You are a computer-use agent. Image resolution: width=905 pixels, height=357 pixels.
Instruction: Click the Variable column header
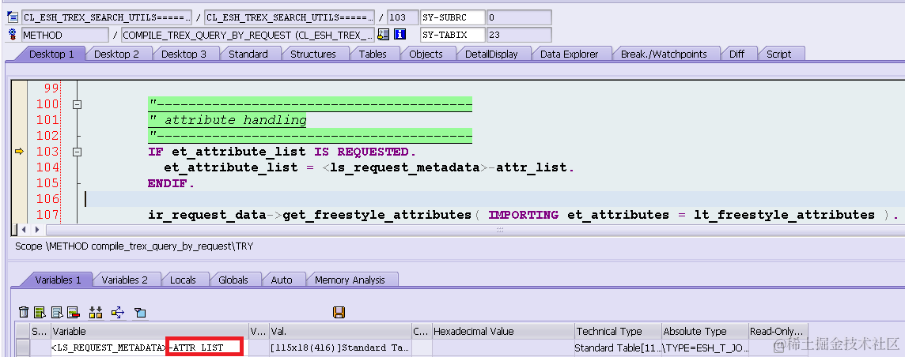(149, 331)
